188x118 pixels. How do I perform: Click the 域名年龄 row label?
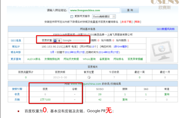pyautogui.click(x=16, y=52)
